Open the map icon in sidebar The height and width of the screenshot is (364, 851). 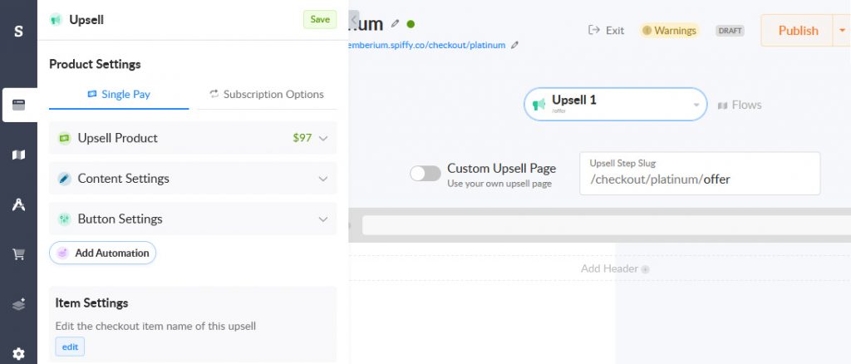click(x=18, y=155)
